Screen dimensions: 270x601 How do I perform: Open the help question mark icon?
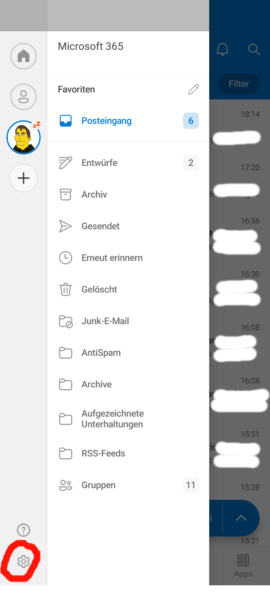coord(24,530)
